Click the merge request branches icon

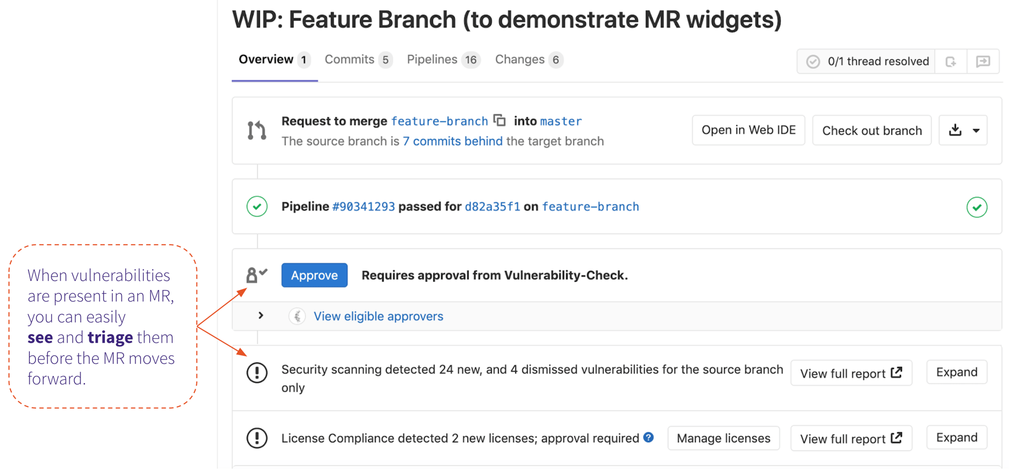(257, 130)
